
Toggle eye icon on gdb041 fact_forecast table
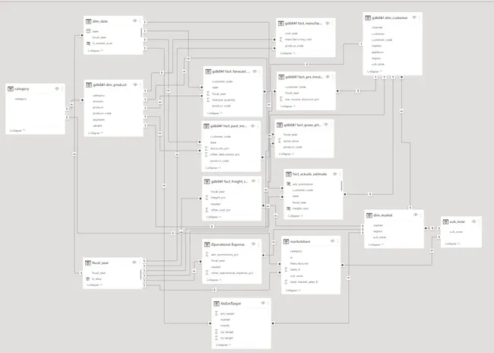(255, 72)
